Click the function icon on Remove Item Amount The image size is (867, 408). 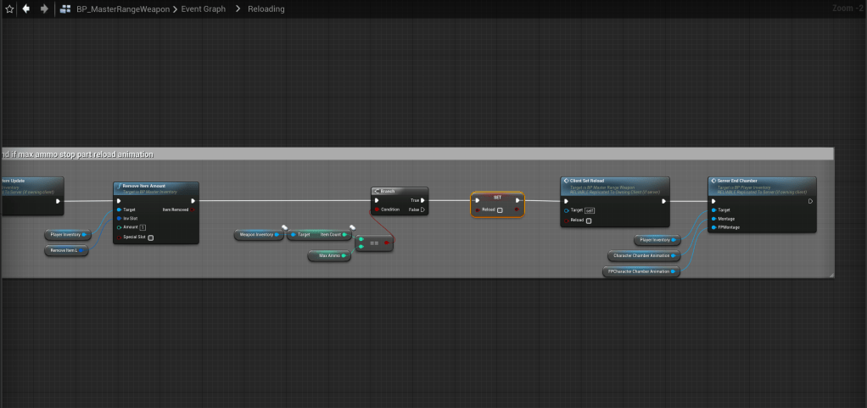click(118, 186)
